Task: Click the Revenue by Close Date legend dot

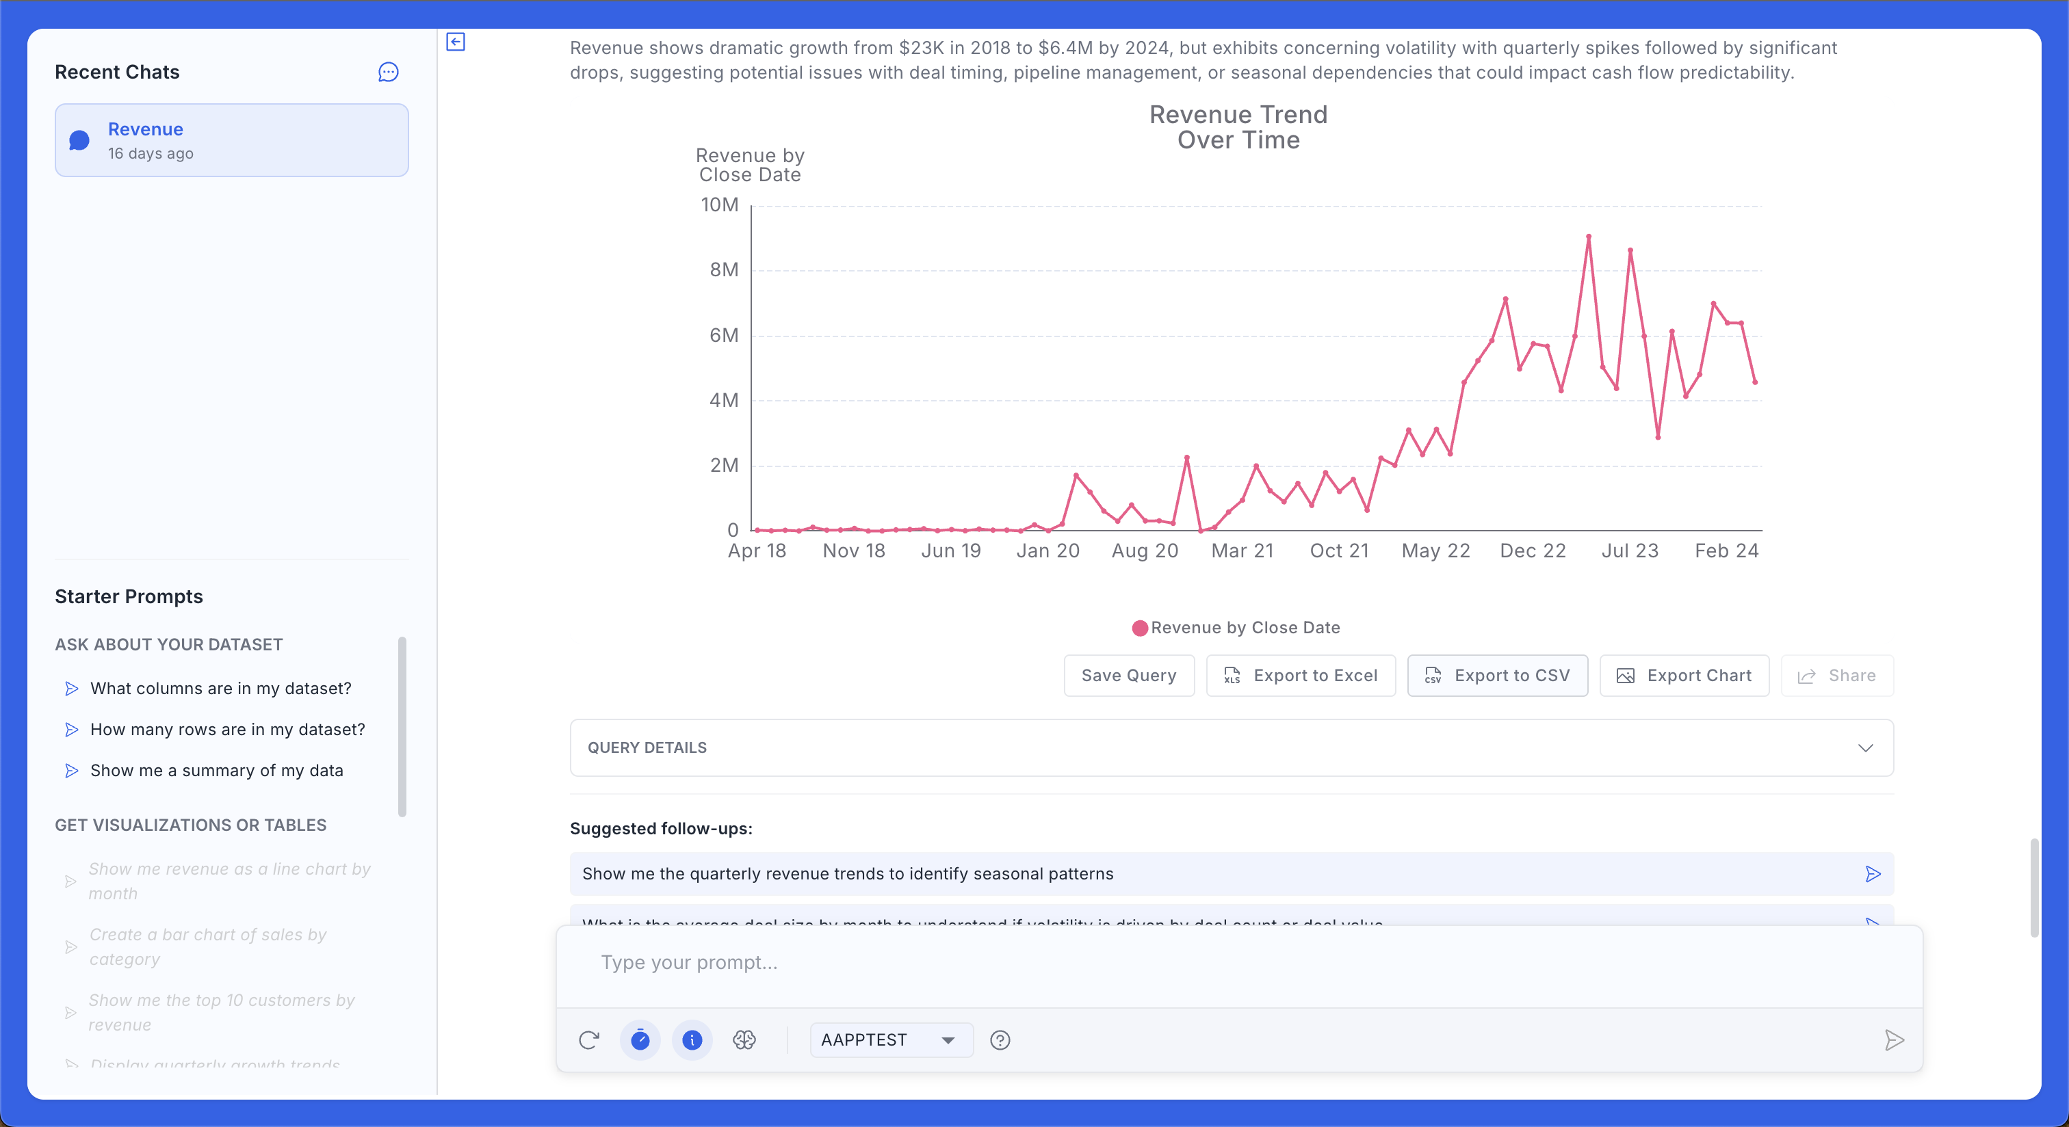Action: [x=1139, y=628]
